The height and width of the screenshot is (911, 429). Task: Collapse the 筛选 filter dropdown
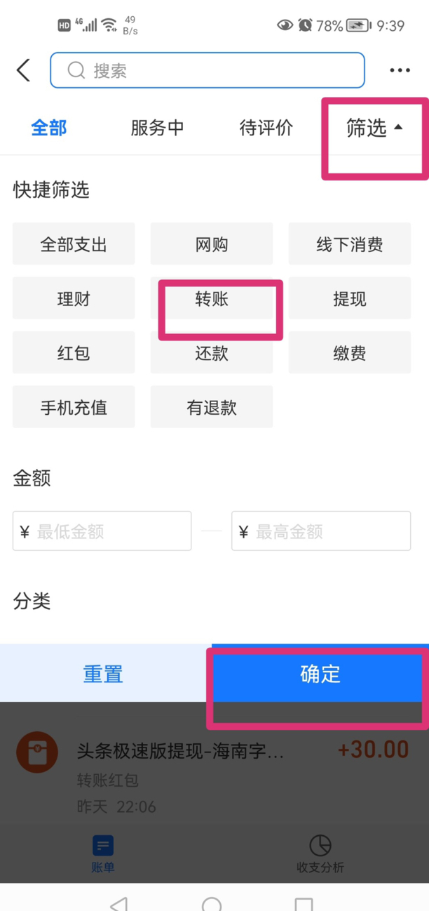(374, 128)
